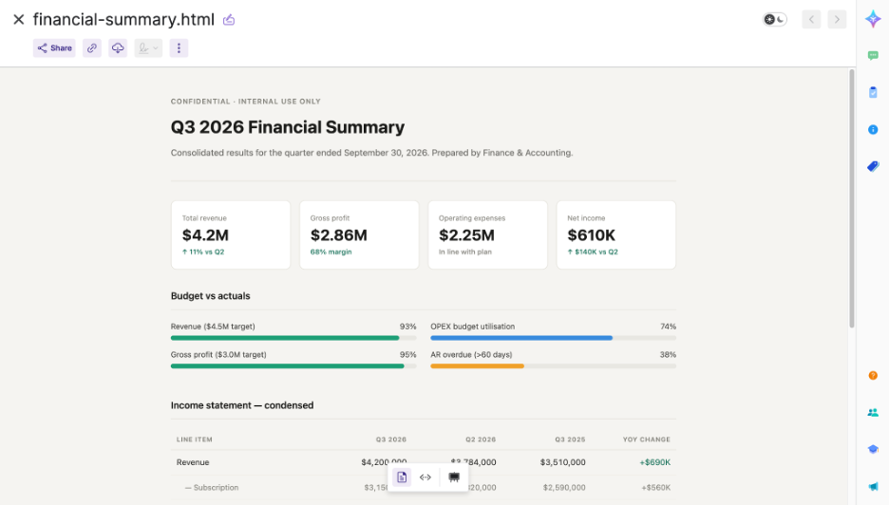Open the orange help question icon
The image size is (889, 505).
point(873,375)
